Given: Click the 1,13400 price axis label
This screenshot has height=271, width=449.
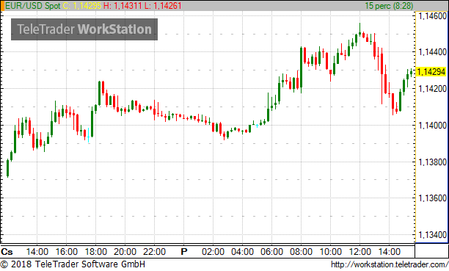Looking at the screenshot, I should click(432, 235).
